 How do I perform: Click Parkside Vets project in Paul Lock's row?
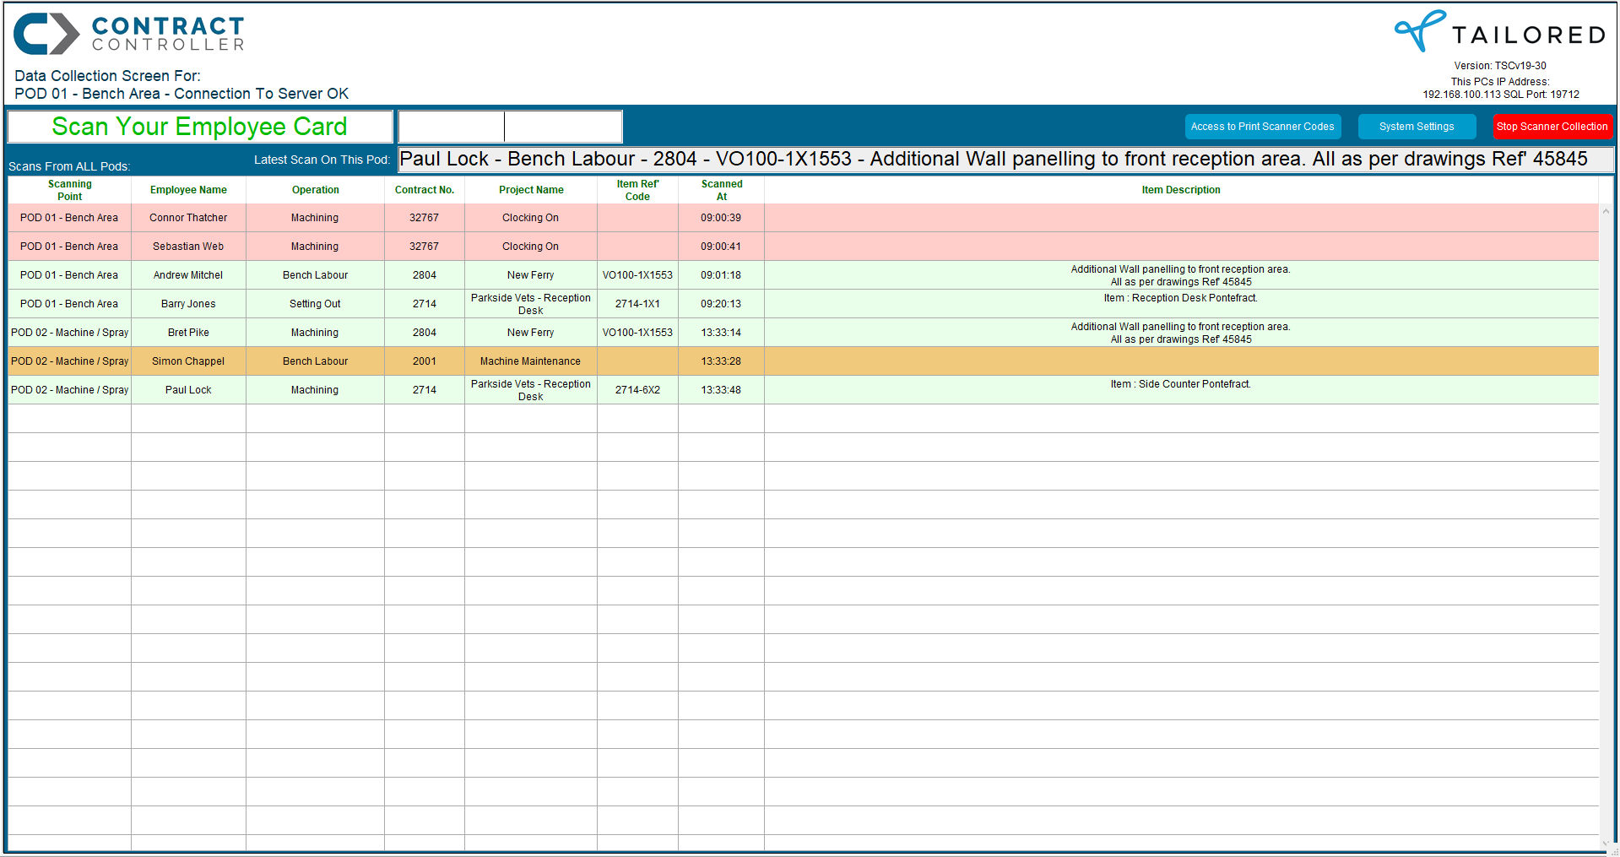tap(531, 390)
